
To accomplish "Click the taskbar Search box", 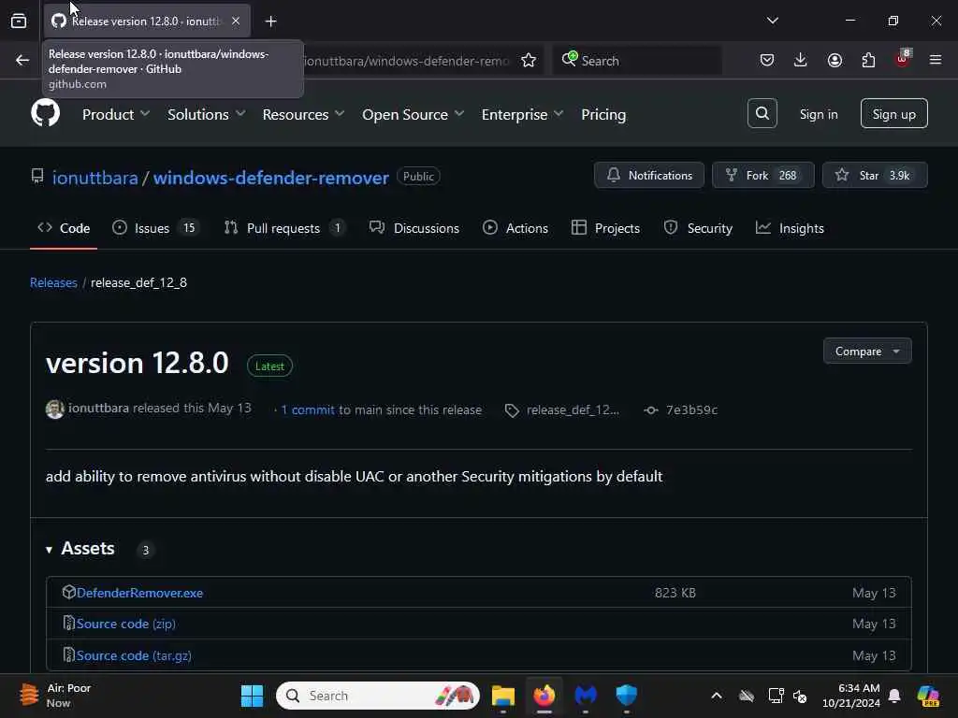I will (x=378, y=696).
